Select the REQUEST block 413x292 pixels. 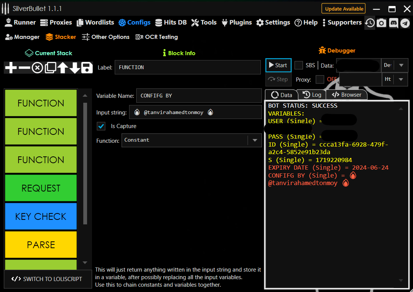tap(41, 188)
